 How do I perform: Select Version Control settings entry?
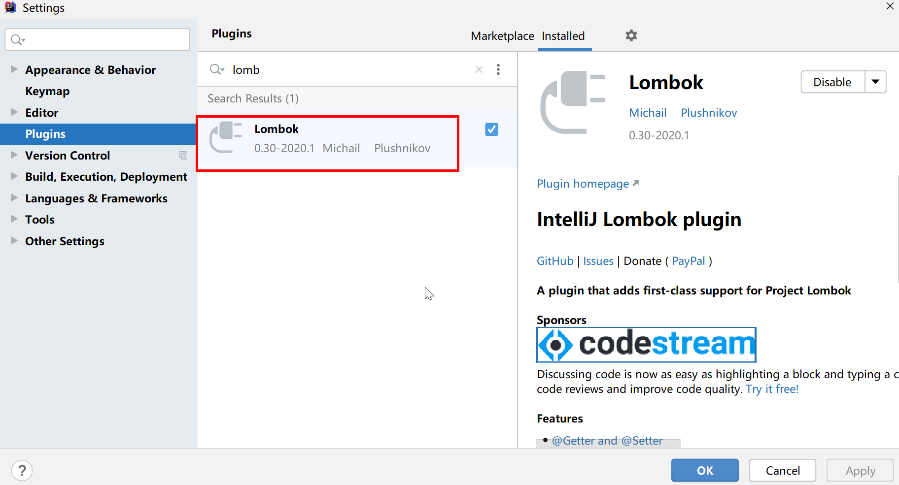(x=68, y=156)
